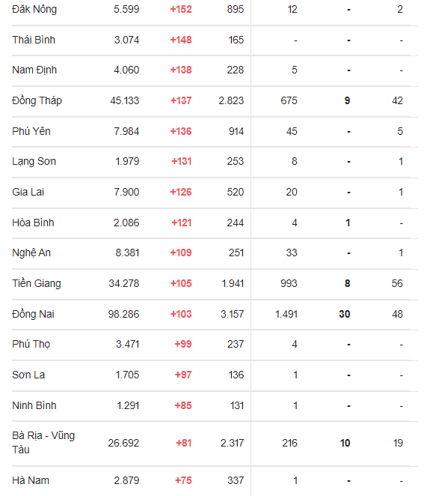Screen dimensions: 424x496
Task: Select Tiền Giang province name
Action: (37, 283)
